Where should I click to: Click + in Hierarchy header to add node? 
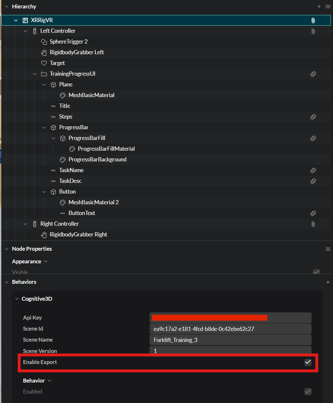(x=319, y=6)
